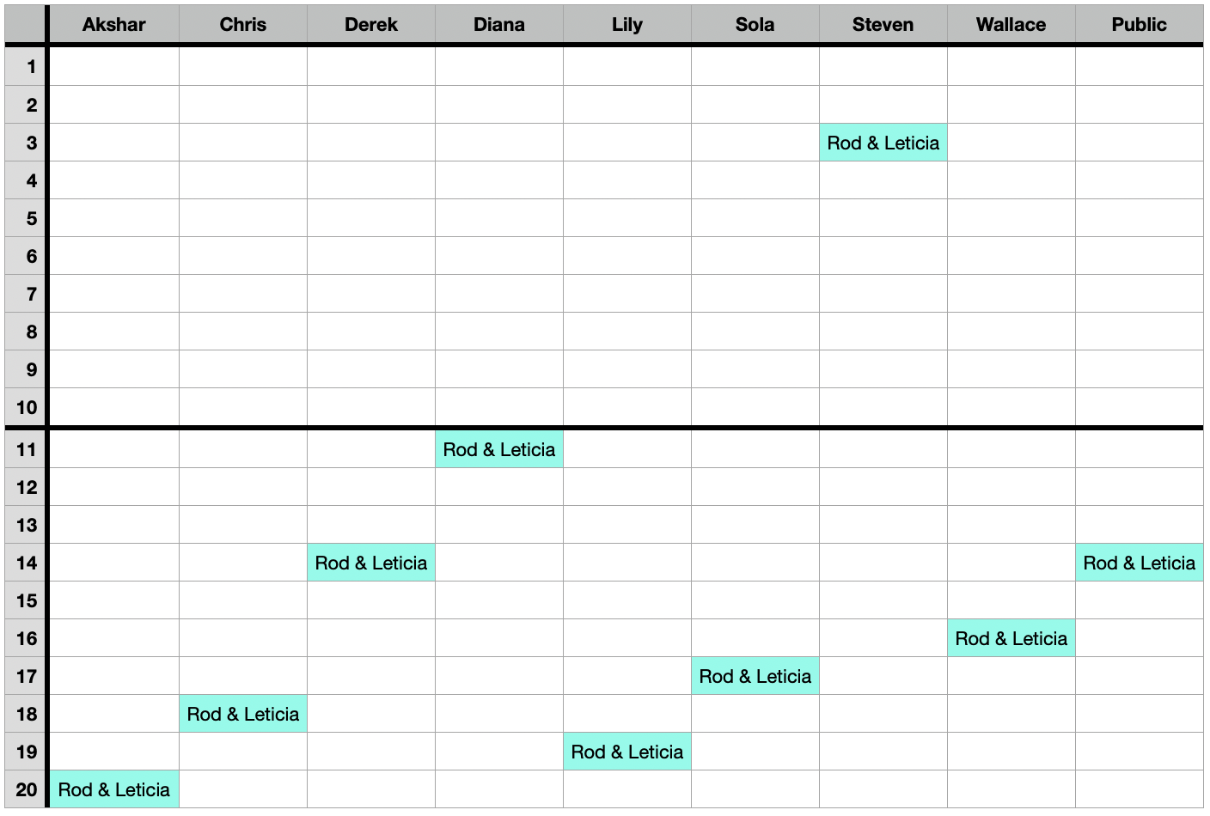The height and width of the screenshot is (816, 1210).
Task: Select Rod & Leticia cell under Diana
Action: (499, 449)
